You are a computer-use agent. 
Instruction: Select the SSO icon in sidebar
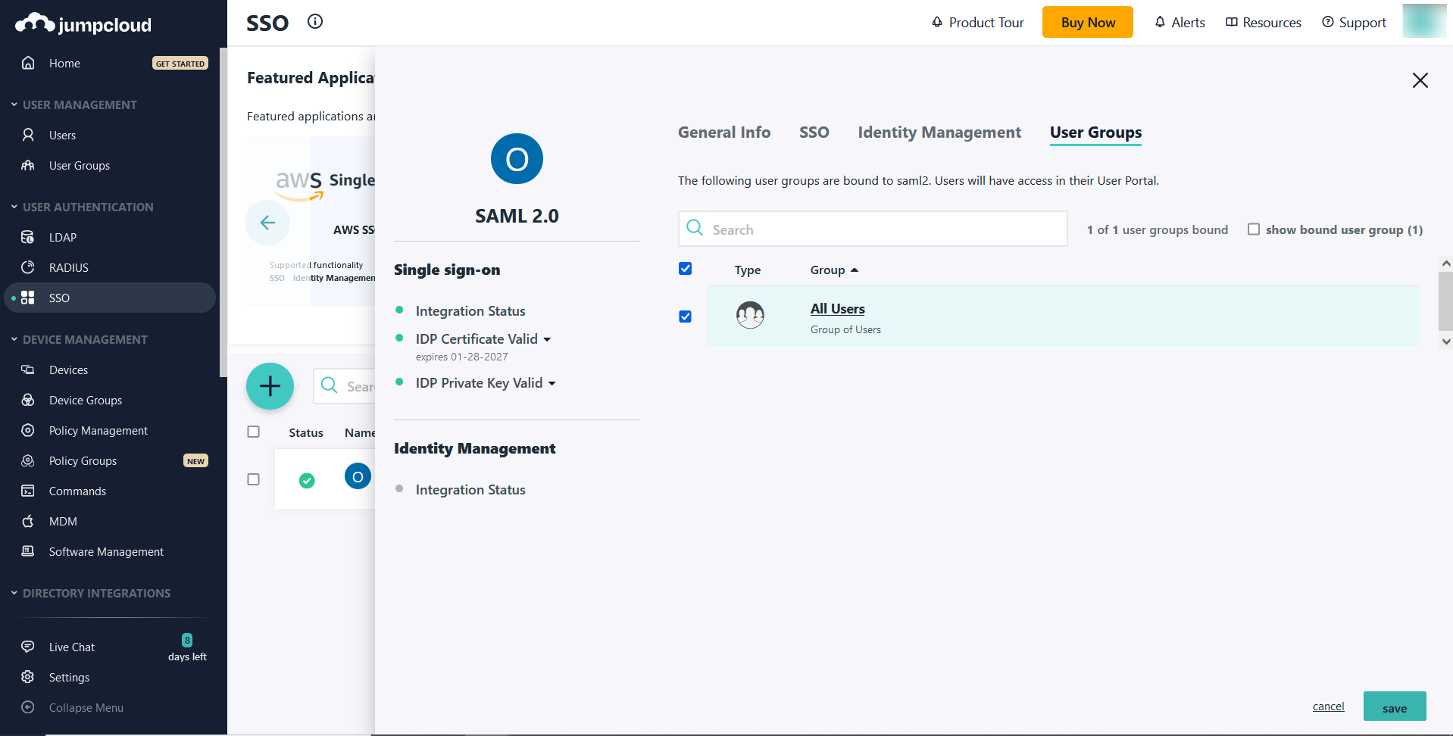click(27, 298)
